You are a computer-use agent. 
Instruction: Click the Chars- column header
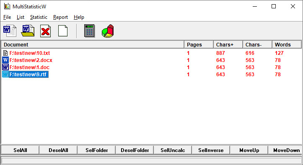point(258,45)
